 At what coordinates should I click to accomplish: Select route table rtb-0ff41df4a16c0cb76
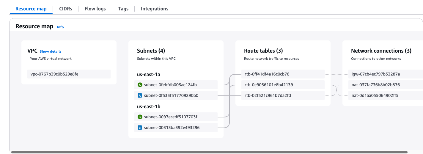click(267, 74)
